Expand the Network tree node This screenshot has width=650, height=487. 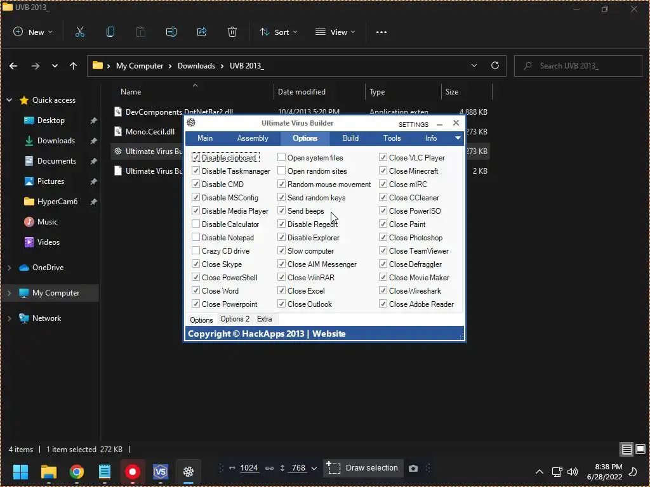coord(9,318)
